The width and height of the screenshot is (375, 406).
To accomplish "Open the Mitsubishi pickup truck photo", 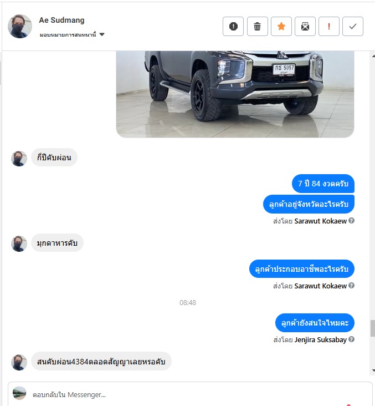I will click(x=235, y=94).
